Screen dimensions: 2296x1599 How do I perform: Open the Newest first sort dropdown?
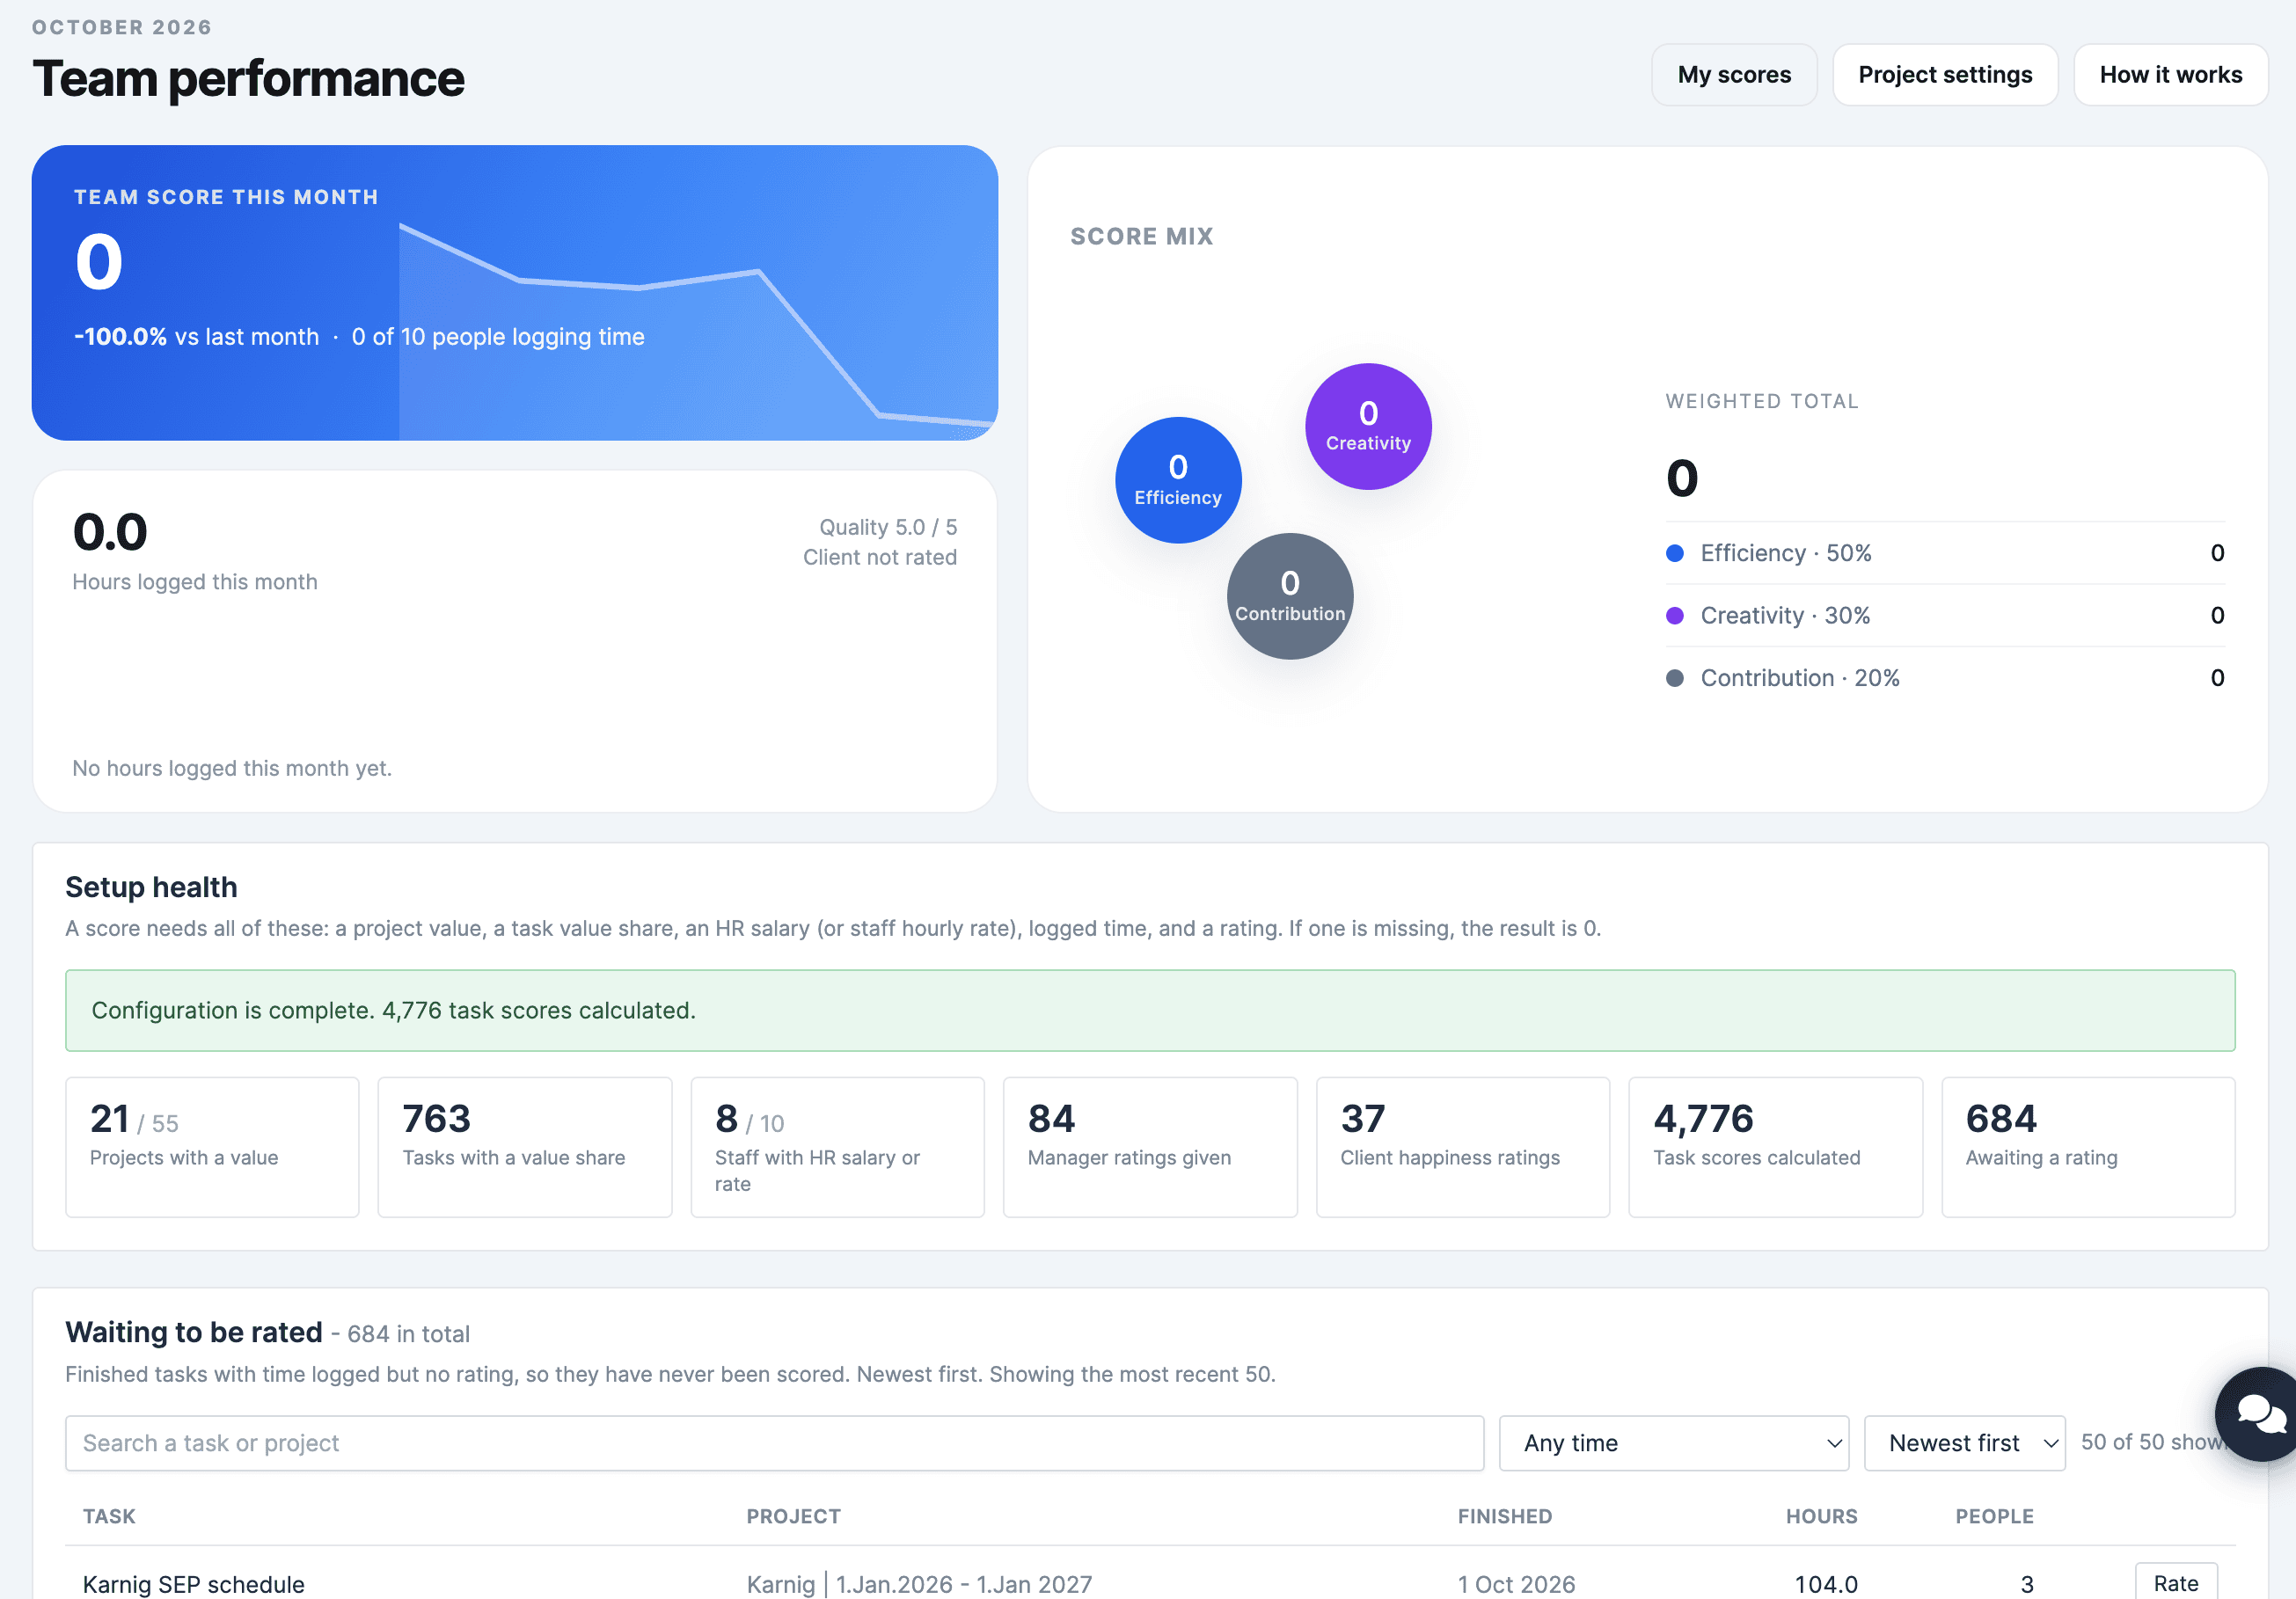1964,1442
